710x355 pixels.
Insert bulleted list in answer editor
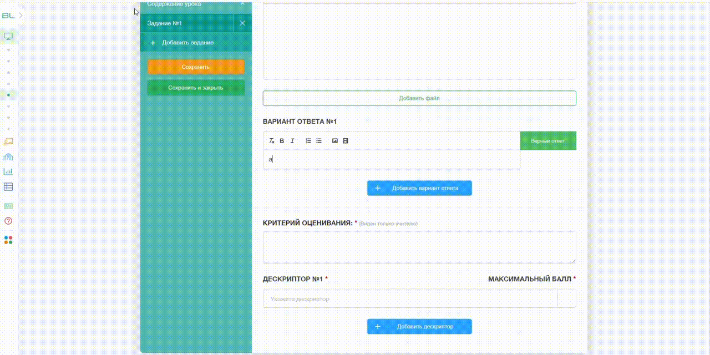click(x=319, y=141)
